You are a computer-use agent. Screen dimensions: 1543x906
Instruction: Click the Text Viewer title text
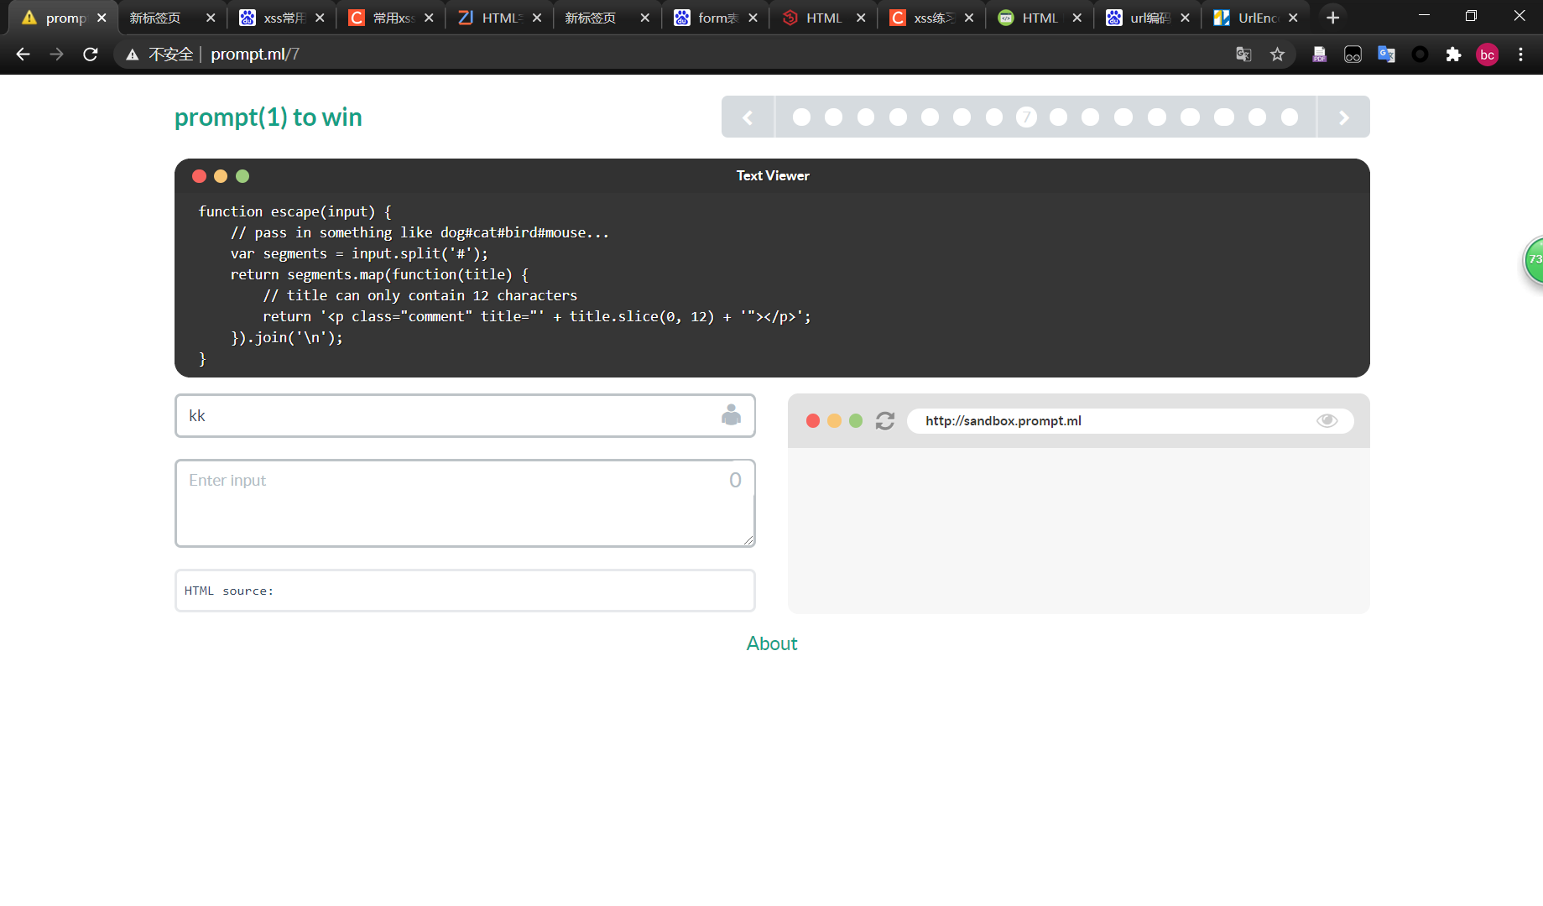click(773, 175)
